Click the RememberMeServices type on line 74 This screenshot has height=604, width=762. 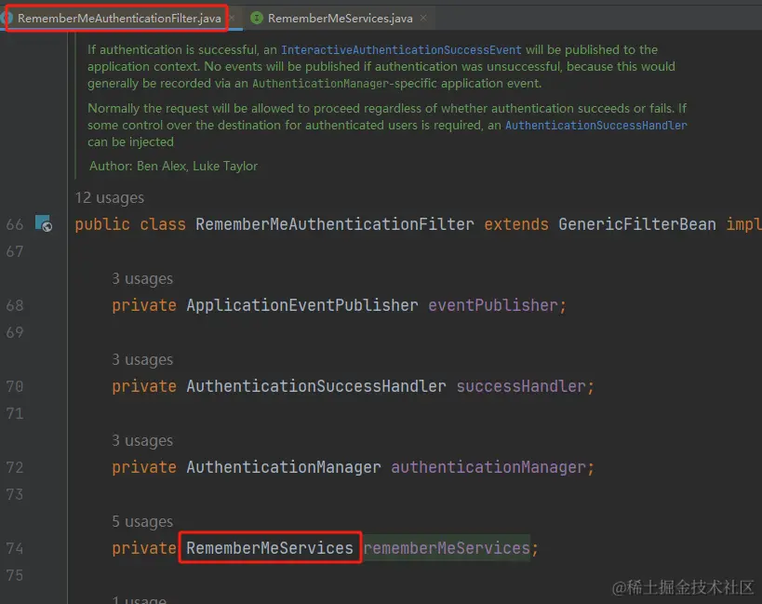tap(270, 548)
